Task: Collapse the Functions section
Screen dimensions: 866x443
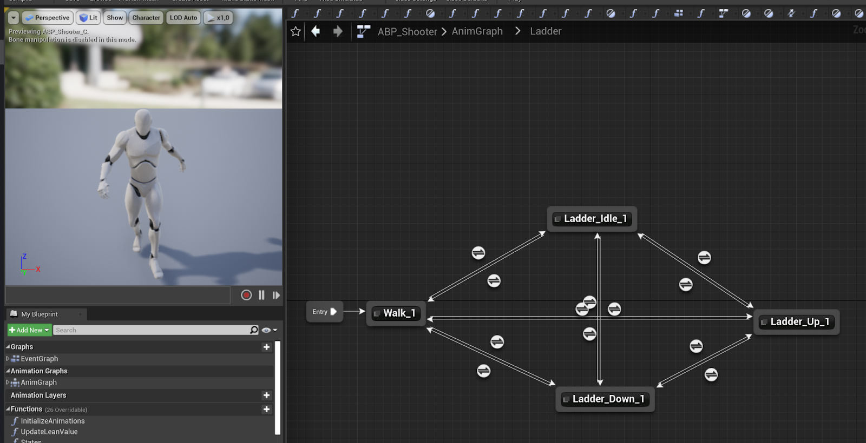Action: coord(8,409)
